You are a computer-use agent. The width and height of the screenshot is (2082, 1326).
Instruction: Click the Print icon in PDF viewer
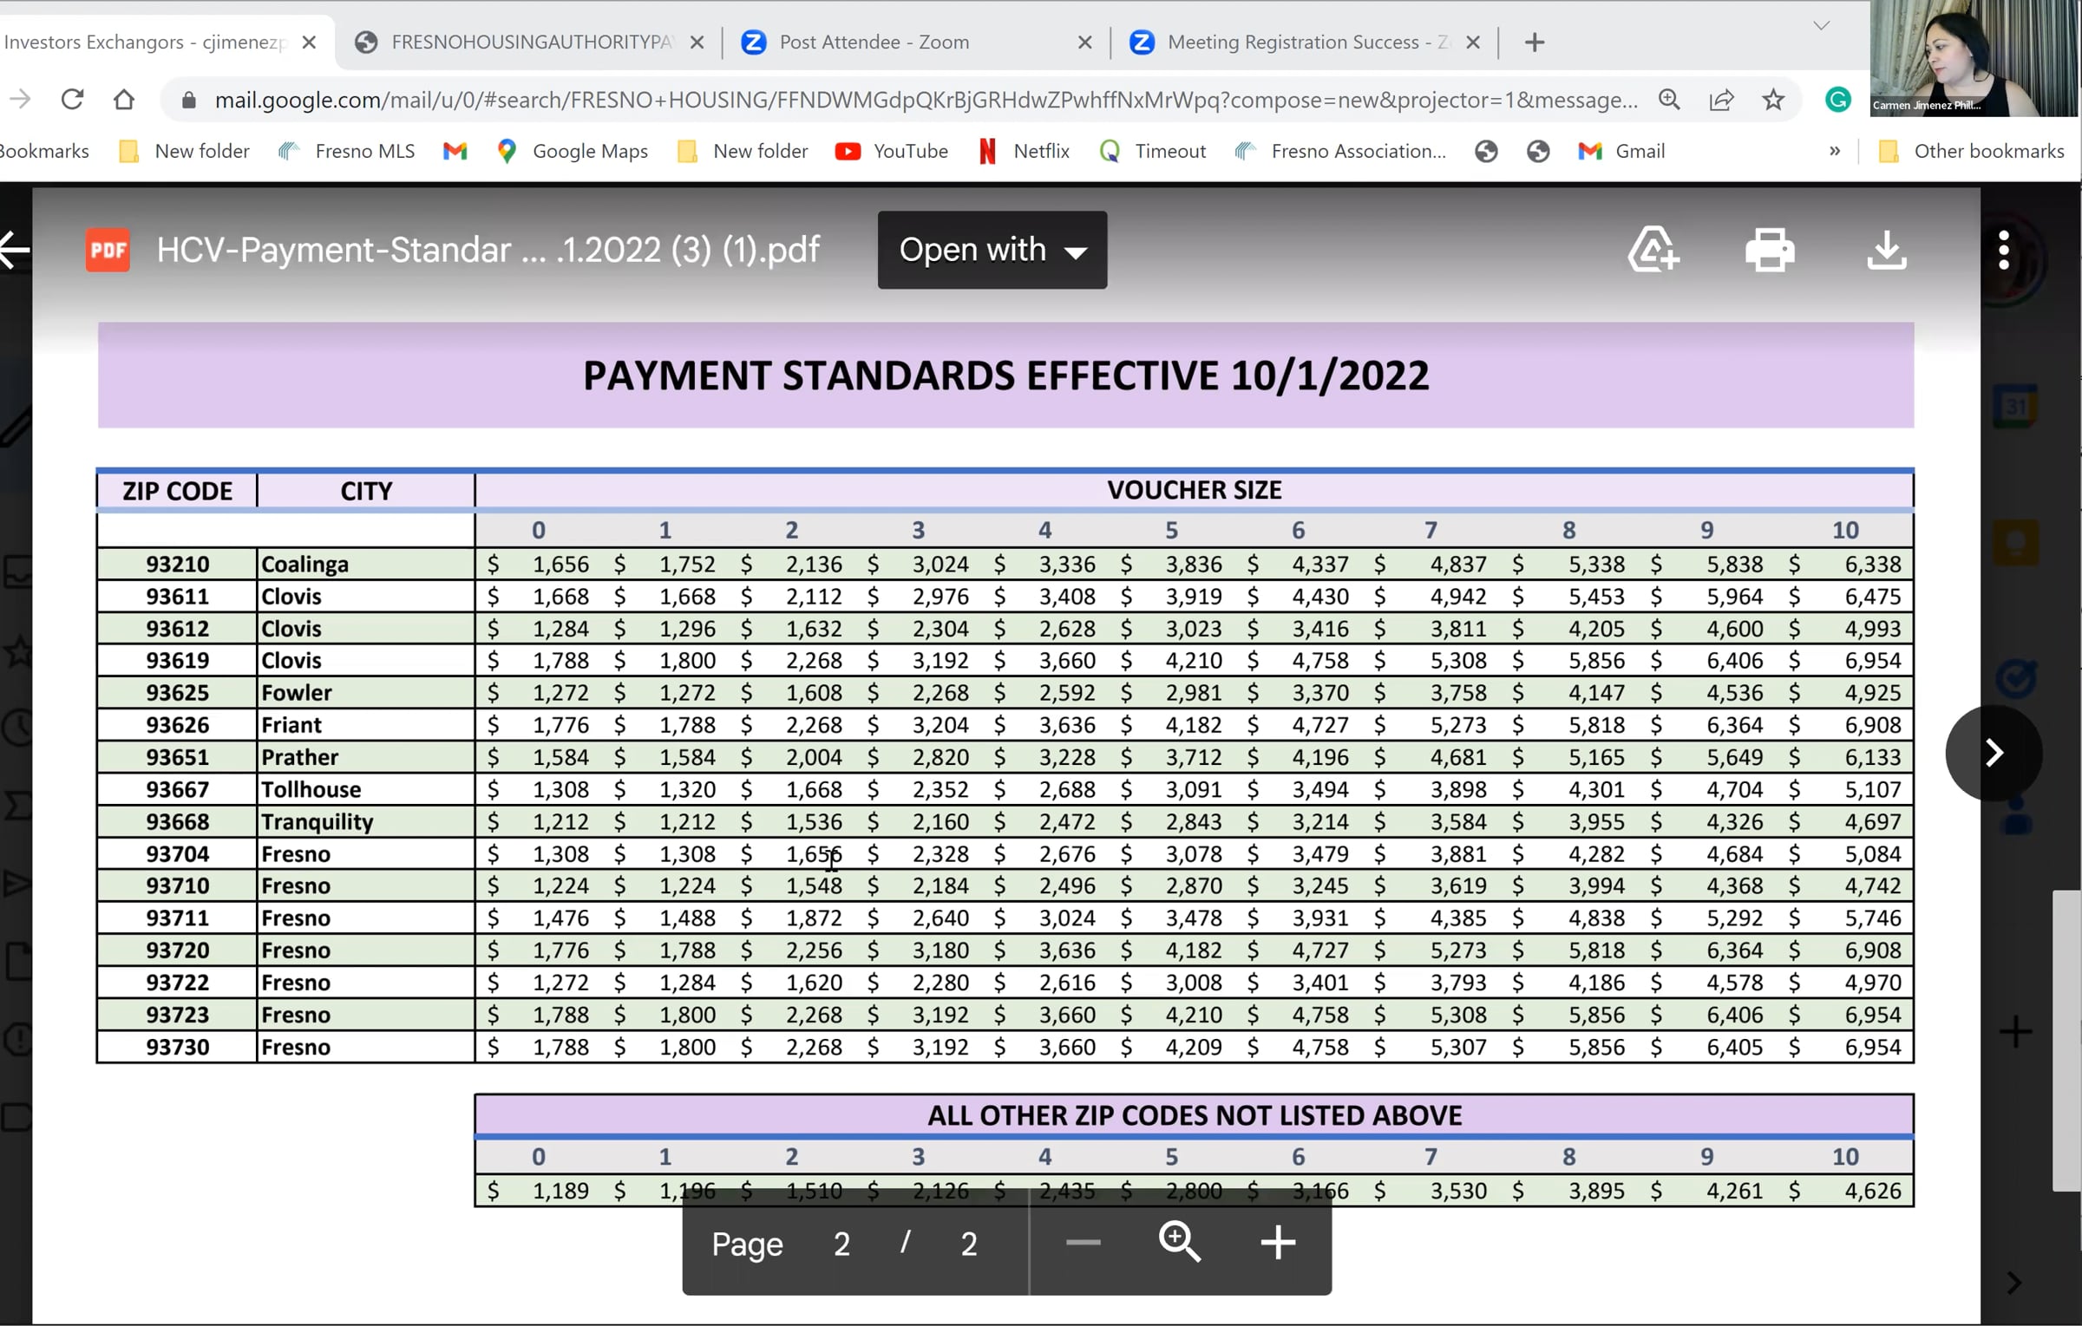(x=1770, y=251)
